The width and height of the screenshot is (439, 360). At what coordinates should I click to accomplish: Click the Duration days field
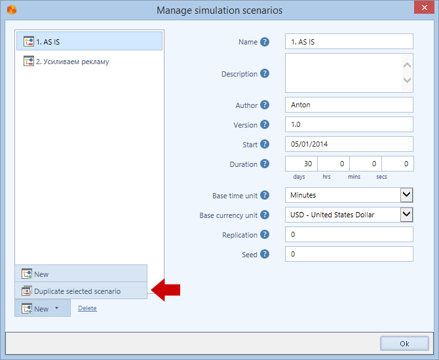click(301, 164)
